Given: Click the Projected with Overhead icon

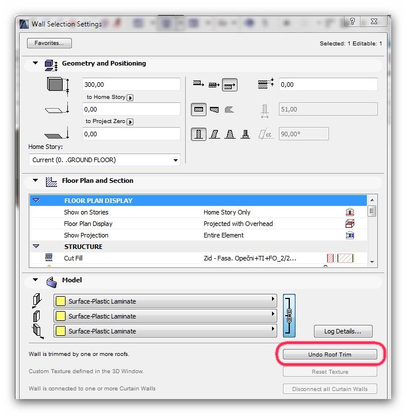Looking at the screenshot, I should click(350, 223).
